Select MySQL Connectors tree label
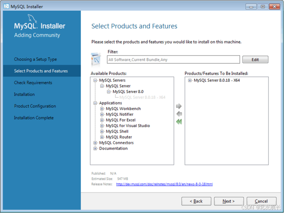This screenshot has width=284, height=213. (x=116, y=143)
